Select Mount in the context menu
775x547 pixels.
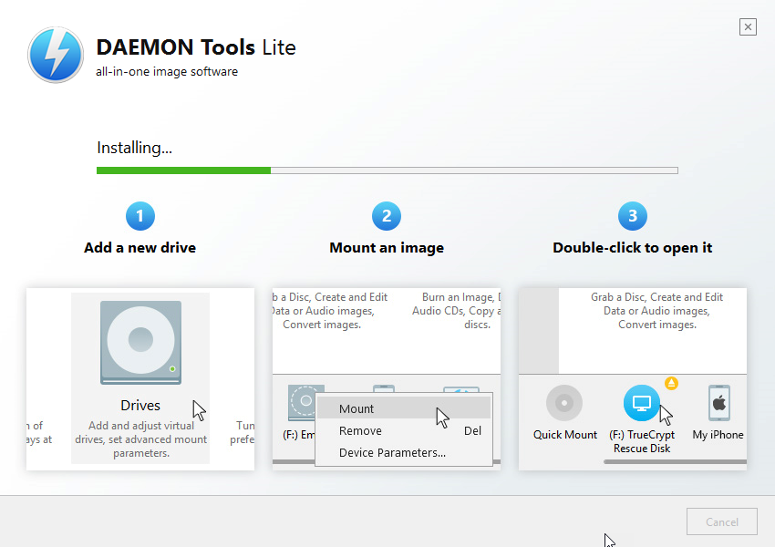tap(404, 408)
